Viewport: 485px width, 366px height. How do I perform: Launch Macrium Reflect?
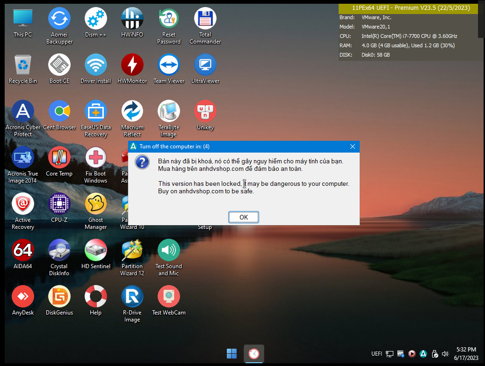[x=132, y=118]
